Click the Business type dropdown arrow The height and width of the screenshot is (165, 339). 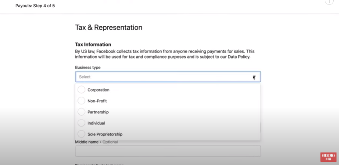[254, 77]
